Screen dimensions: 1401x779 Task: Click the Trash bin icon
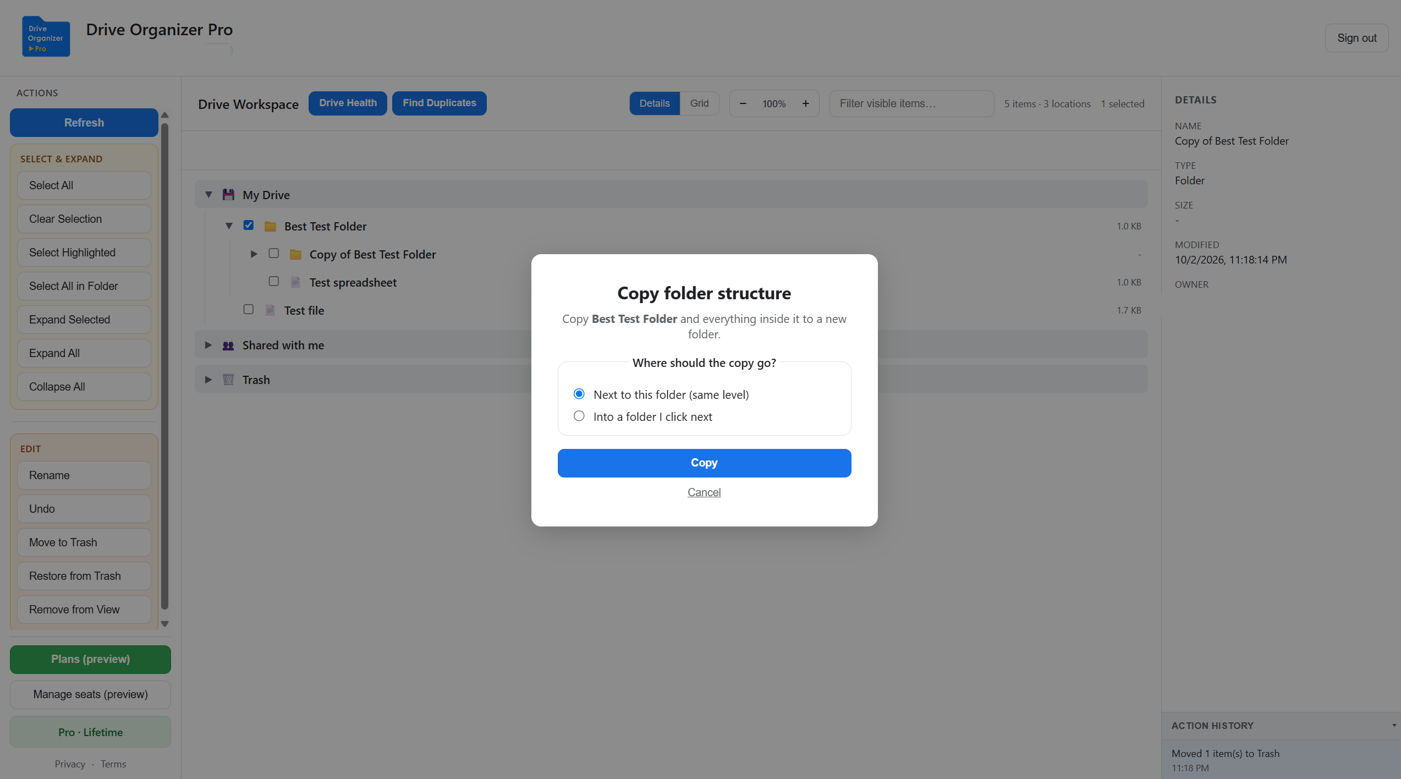[228, 380]
